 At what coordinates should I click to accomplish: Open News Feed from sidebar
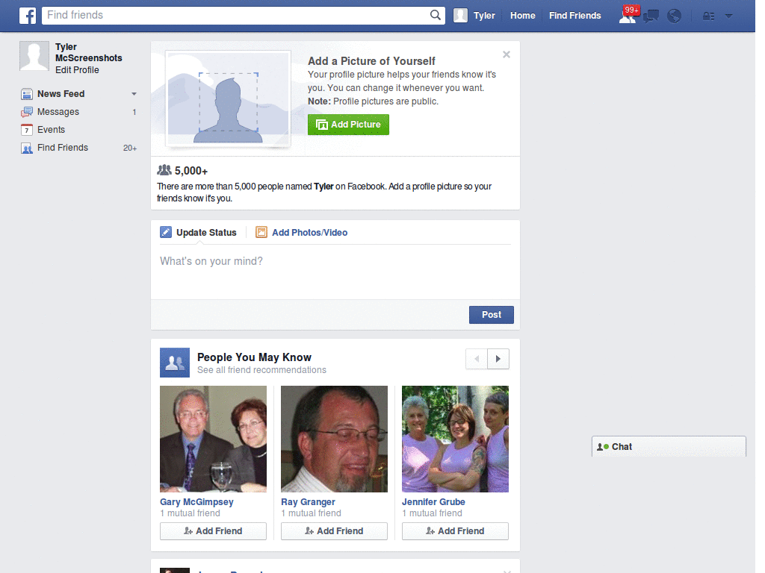pyautogui.click(x=61, y=94)
